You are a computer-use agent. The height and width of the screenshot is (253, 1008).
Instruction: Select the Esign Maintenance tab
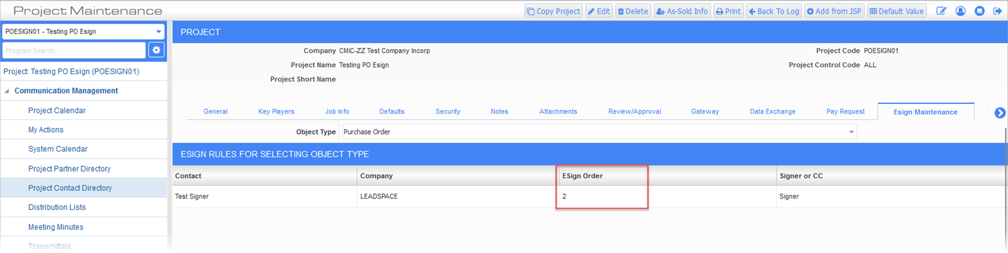click(x=925, y=112)
